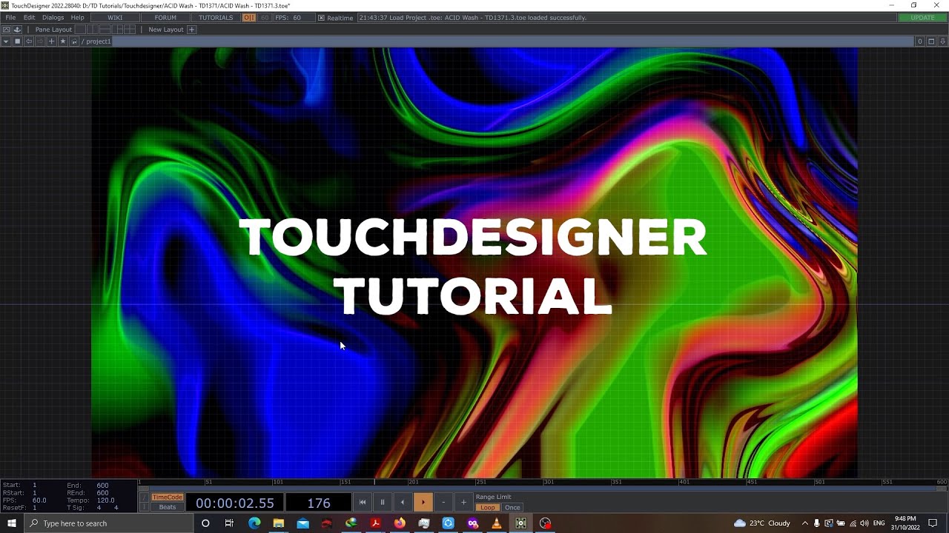Screen dimensions: 949x533
Task: Select the three-pane layout icon
Action: (117, 30)
